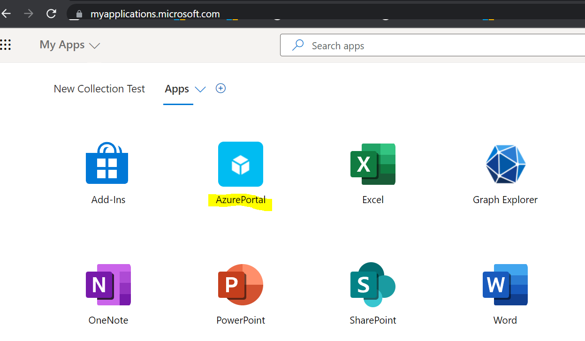
Task: Click the Graph Explorer label
Action: click(505, 200)
